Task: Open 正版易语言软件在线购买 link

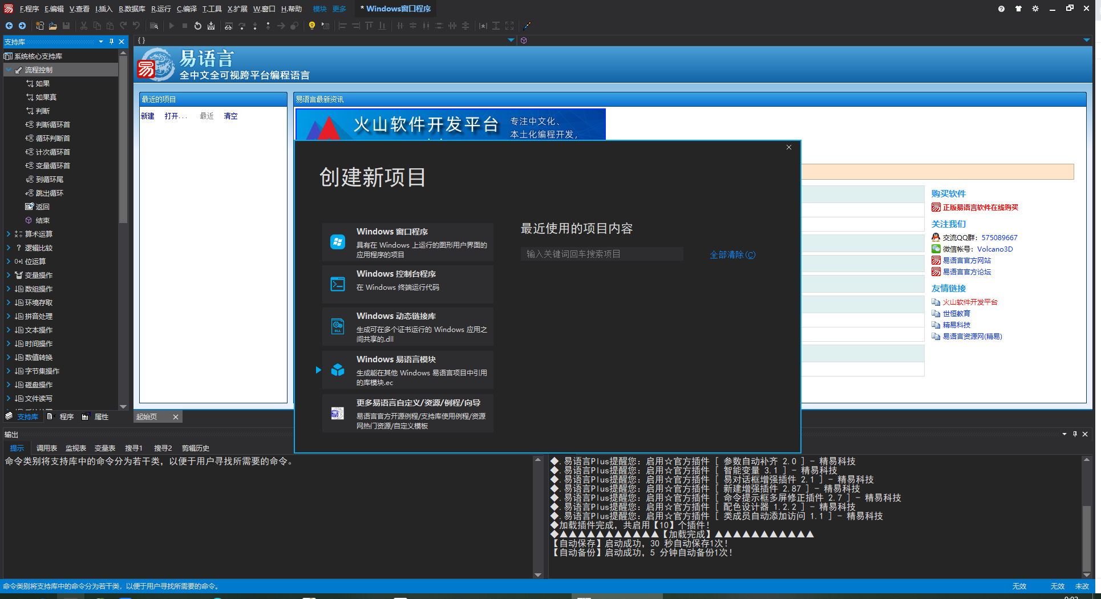Action: (x=980, y=207)
